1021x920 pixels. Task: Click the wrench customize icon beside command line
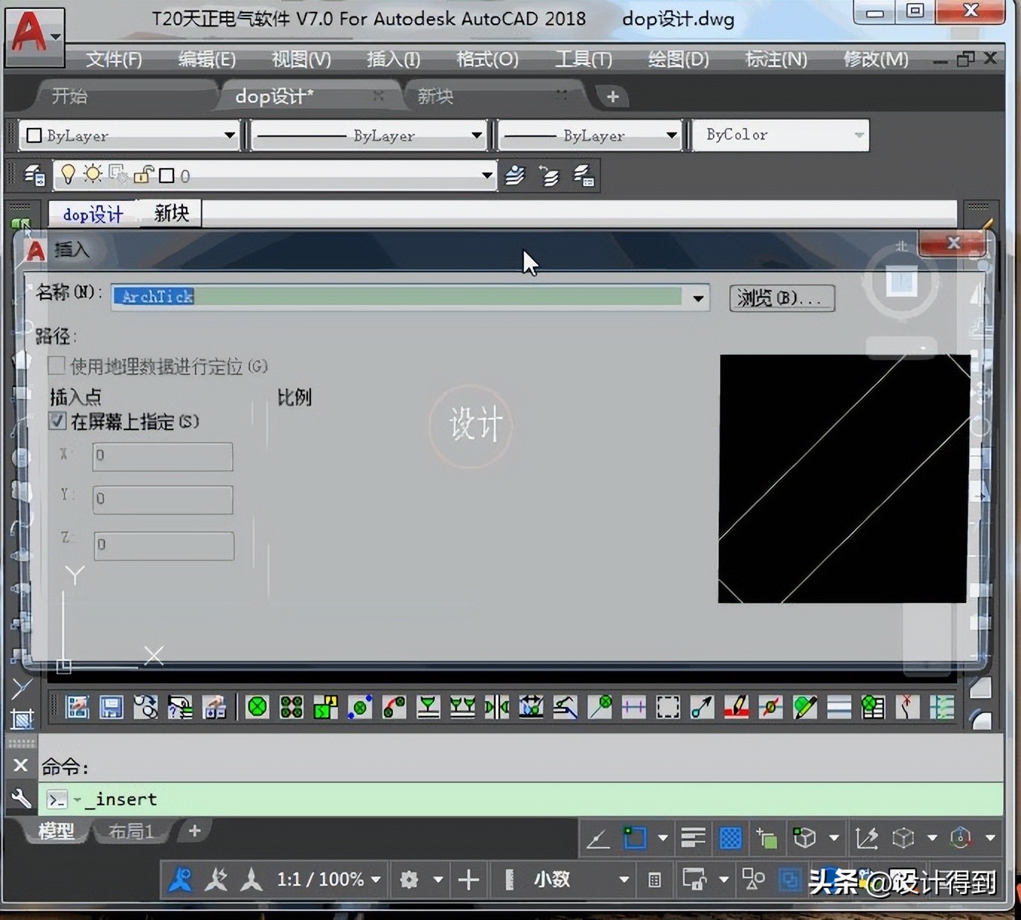[x=21, y=799]
